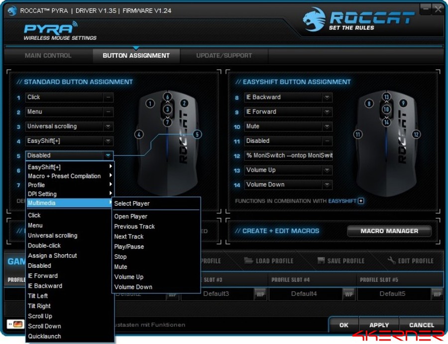Click WP icon in profile slot #4
Viewport: 448px width, 344px height.
(x=348, y=294)
